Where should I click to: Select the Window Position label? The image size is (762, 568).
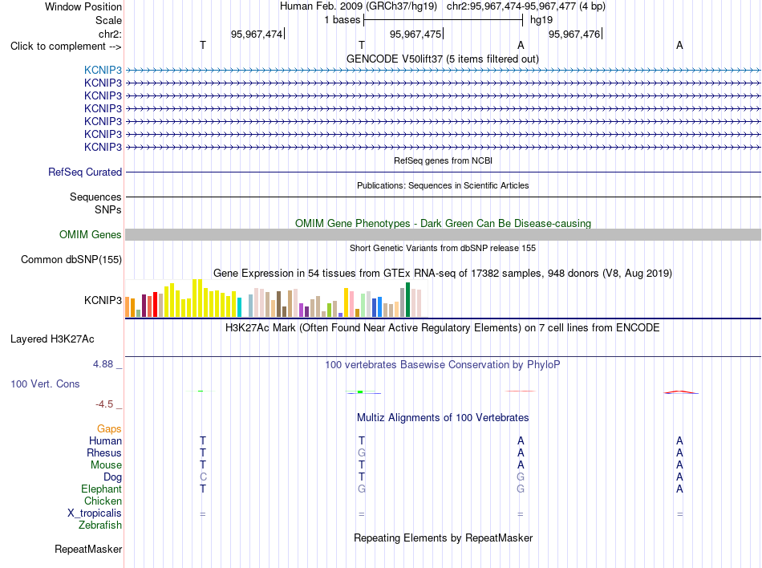[x=83, y=6]
